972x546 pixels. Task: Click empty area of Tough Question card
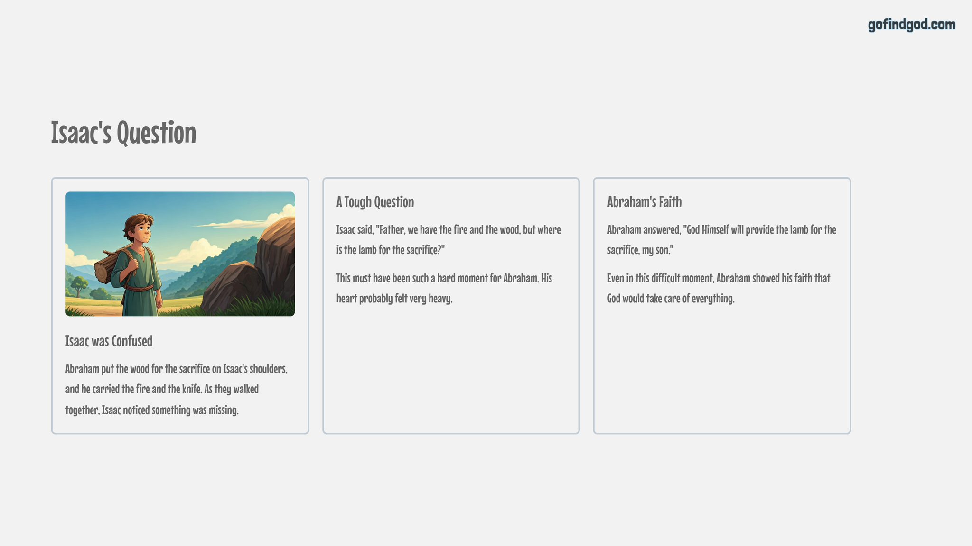tap(451, 370)
